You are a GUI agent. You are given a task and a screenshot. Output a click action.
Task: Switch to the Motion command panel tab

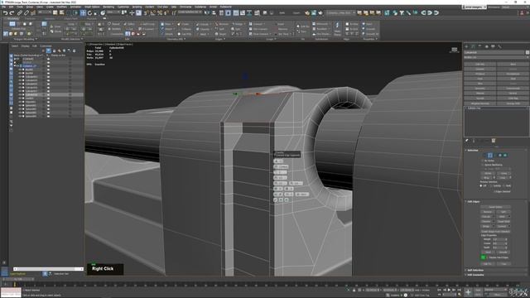[487, 46]
